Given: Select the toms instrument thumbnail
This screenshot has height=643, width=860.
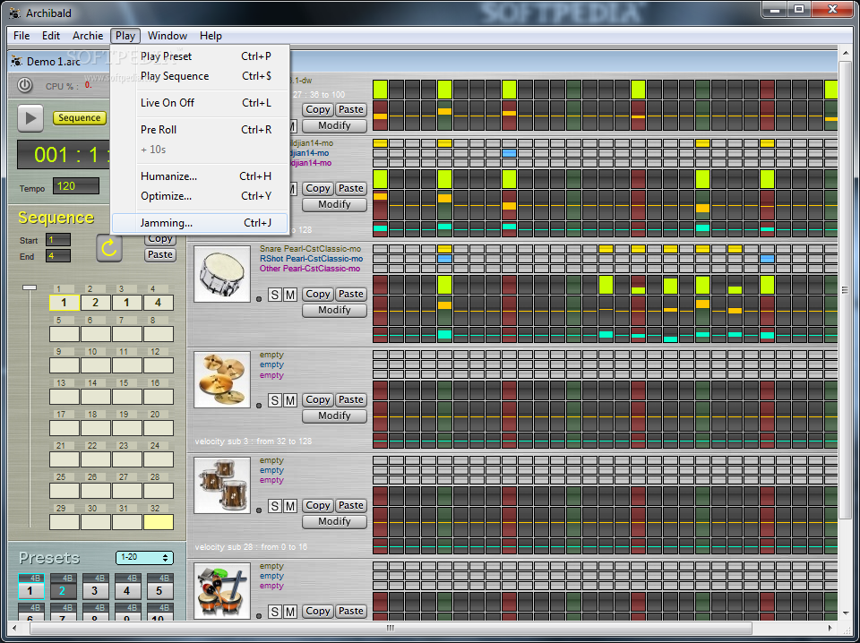Looking at the screenshot, I should coord(222,485).
